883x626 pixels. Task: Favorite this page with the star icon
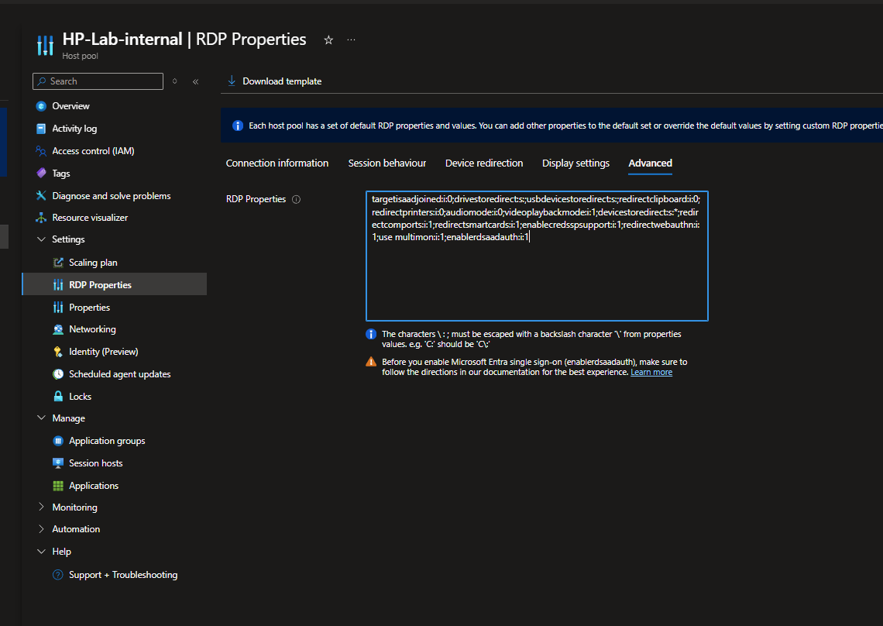tap(328, 40)
